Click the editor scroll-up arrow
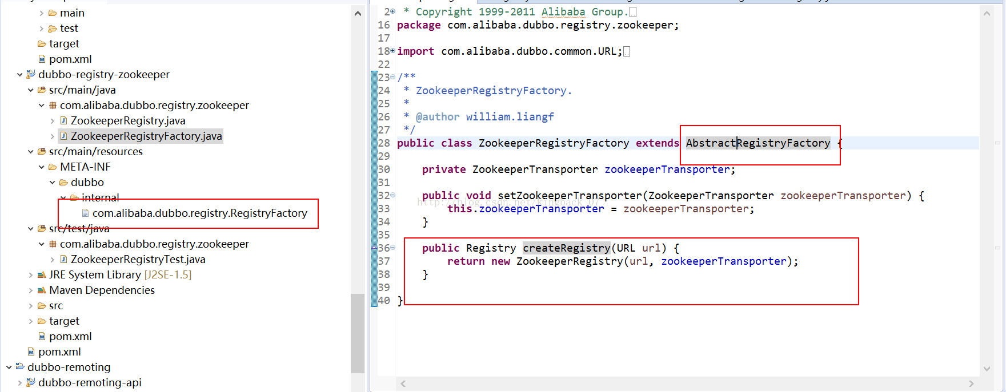 [987, 13]
